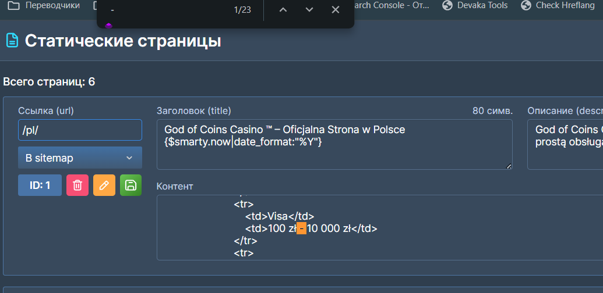Click the red trash delete button
Screen dimensions: 603x293
[x=77, y=185]
